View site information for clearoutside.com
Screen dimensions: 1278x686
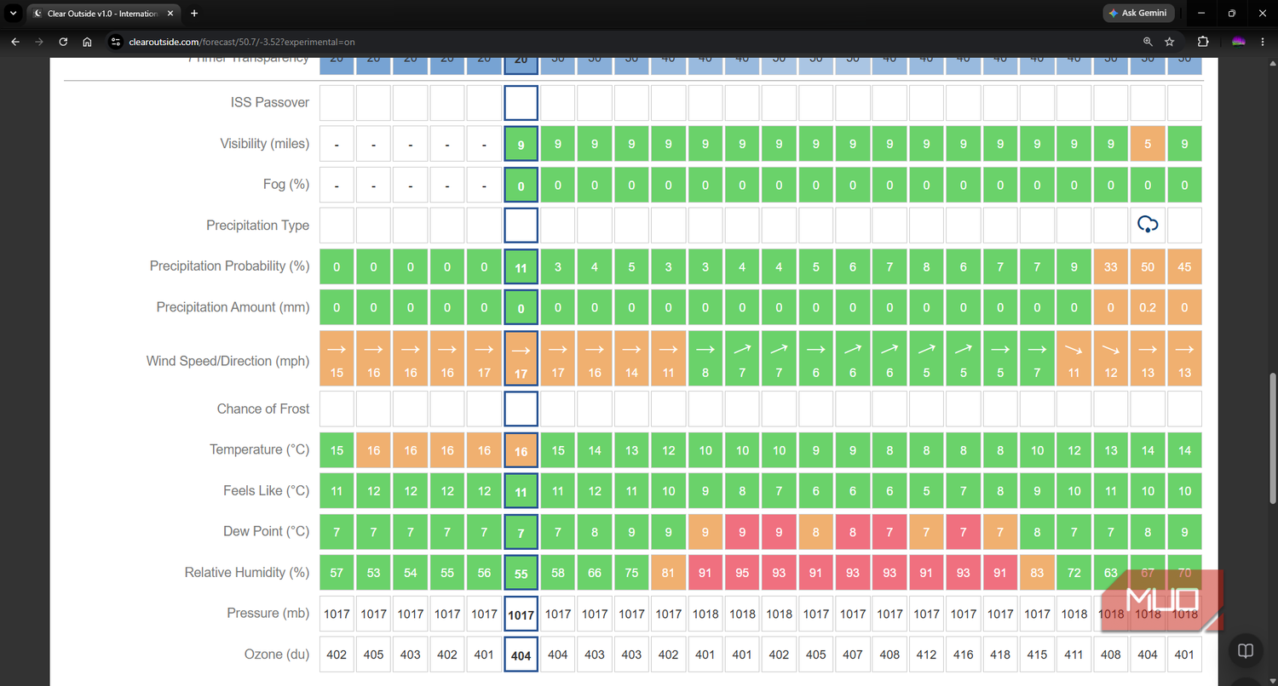pyautogui.click(x=117, y=42)
